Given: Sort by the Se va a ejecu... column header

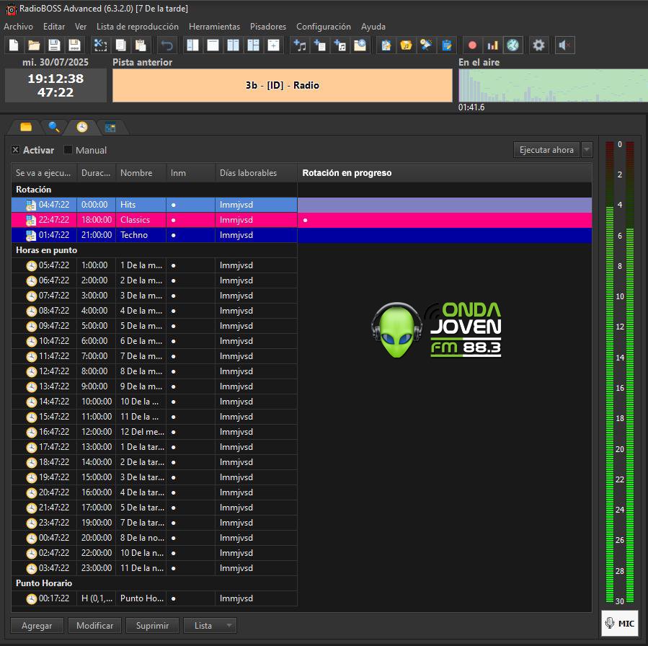Looking at the screenshot, I should (44, 173).
